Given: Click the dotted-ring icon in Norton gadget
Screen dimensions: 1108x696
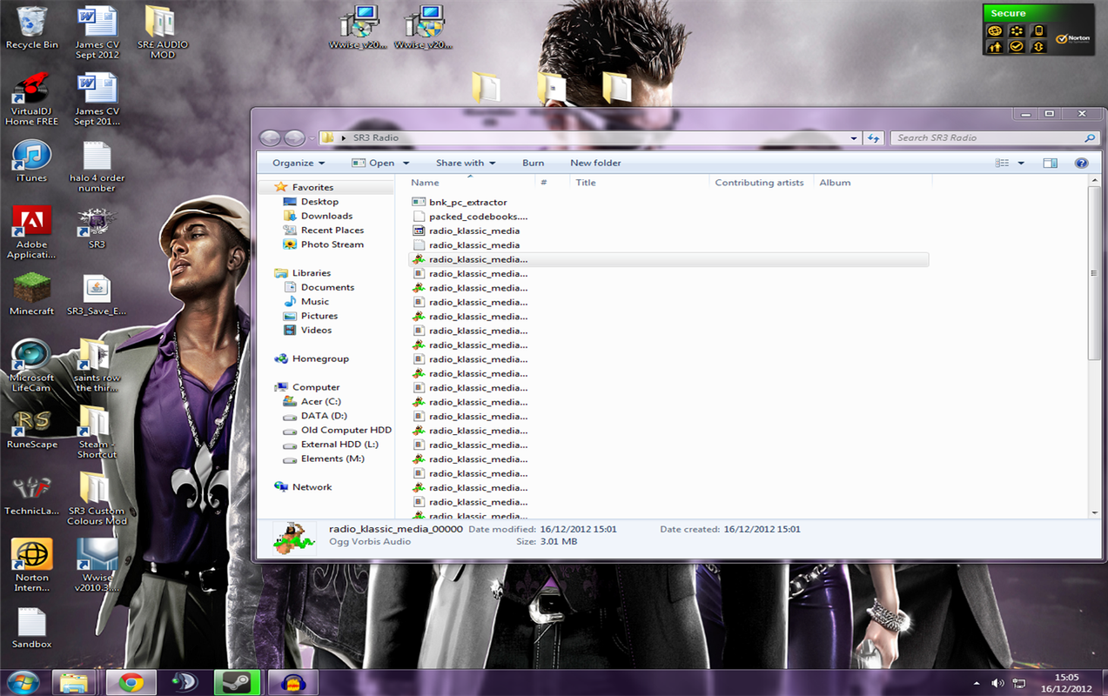Looking at the screenshot, I should coord(1017,30).
